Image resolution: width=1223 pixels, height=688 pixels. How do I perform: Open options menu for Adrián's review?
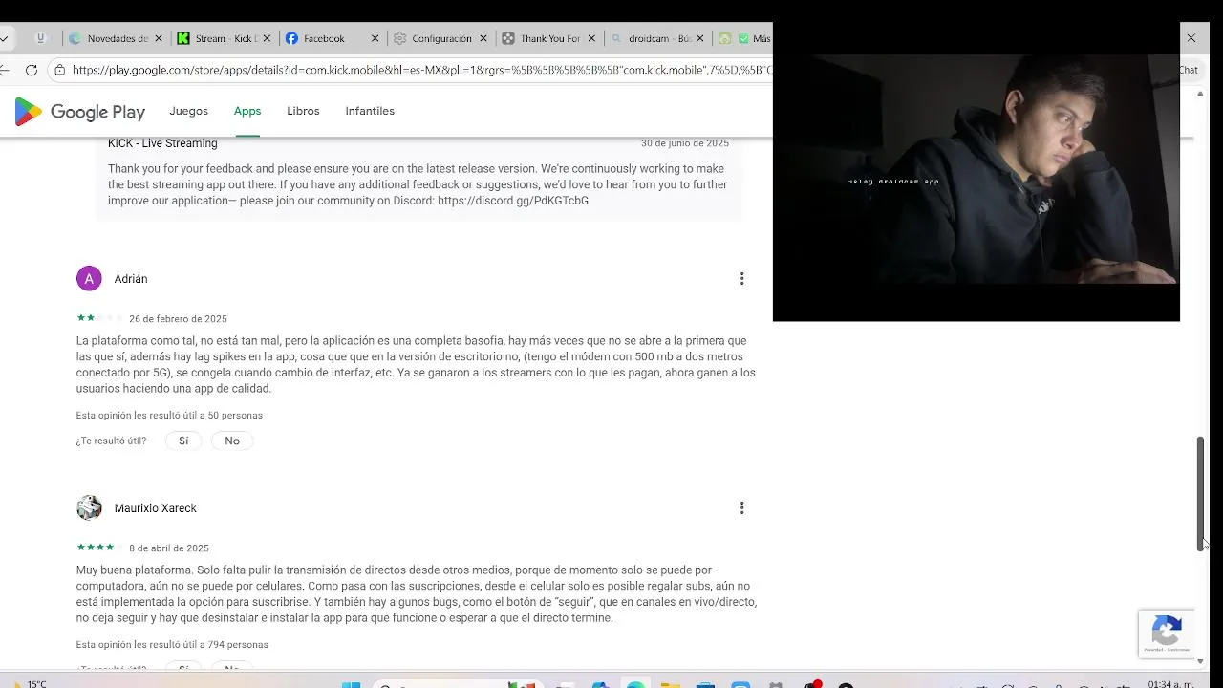click(741, 279)
